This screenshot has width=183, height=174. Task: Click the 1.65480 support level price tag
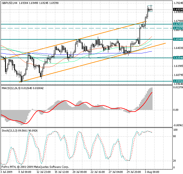178,39
